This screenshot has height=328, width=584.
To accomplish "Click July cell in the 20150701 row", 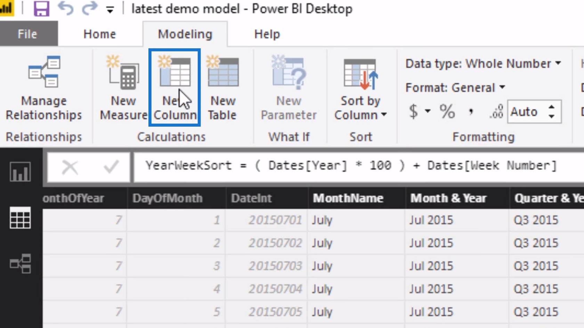I will pyautogui.click(x=356, y=220).
